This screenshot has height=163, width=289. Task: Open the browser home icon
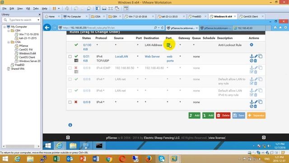(x=275, y=28)
